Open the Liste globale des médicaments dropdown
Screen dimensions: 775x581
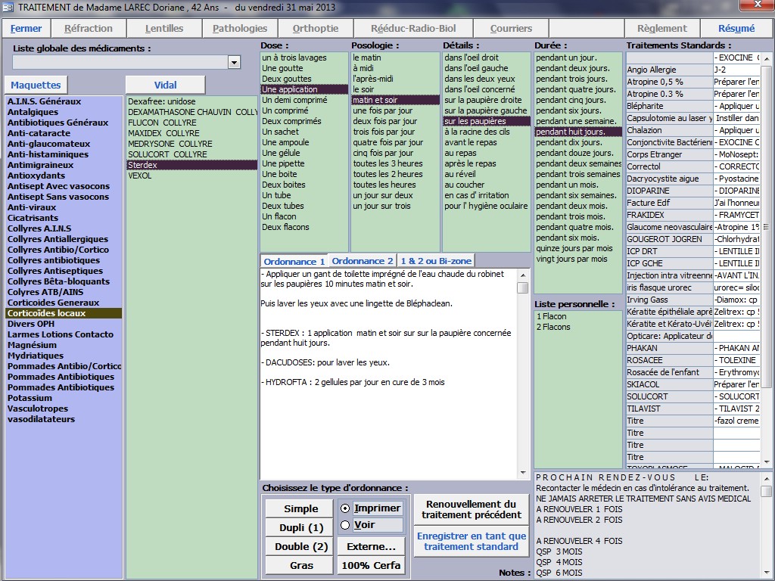234,62
